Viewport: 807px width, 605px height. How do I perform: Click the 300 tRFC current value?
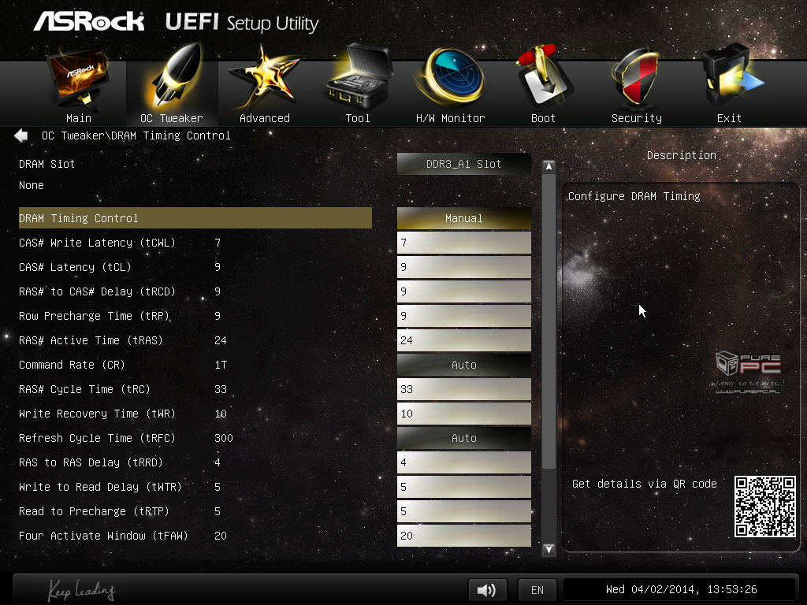tap(223, 438)
